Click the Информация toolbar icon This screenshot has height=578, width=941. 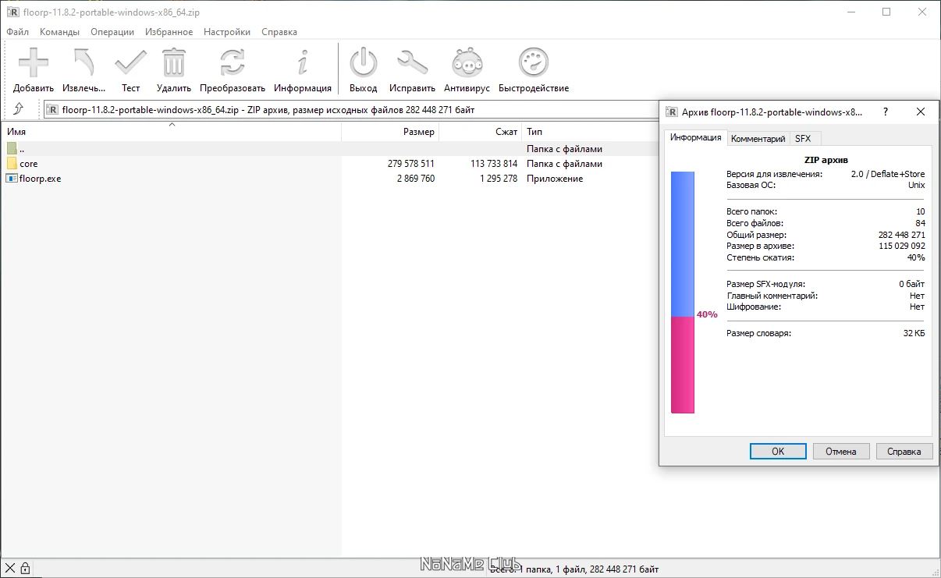(303, 62)
